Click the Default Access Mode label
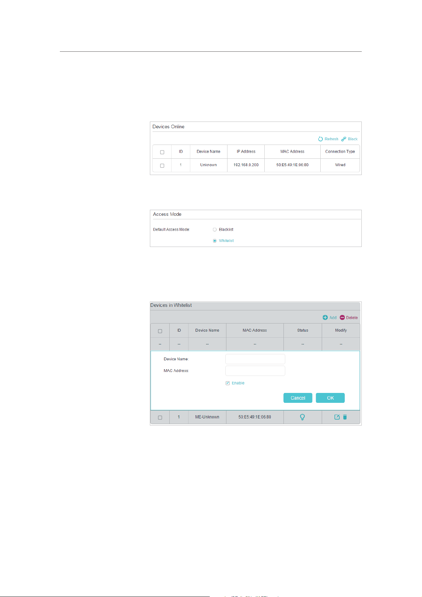 click(171, 230)
